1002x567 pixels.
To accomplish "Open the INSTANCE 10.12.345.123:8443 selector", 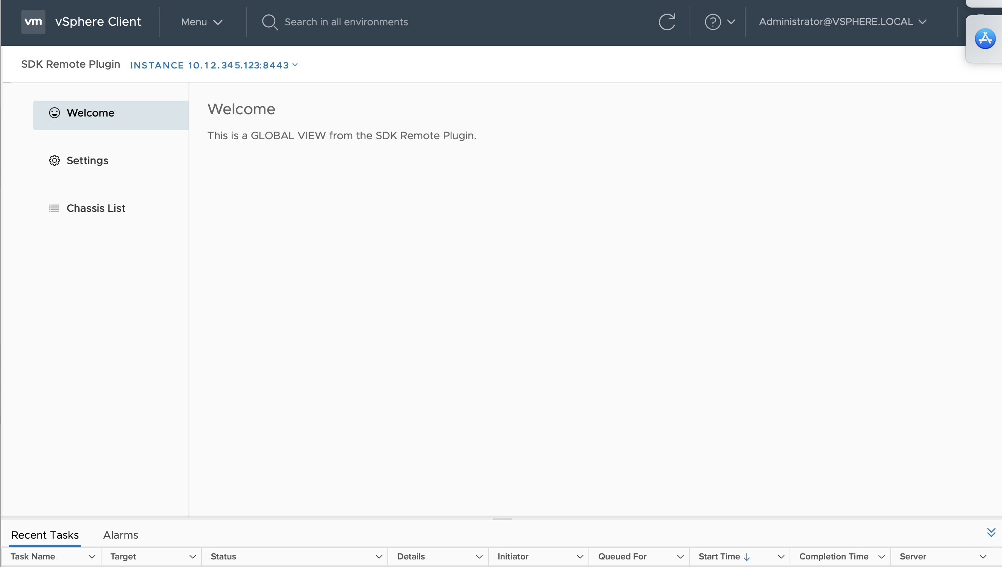I will click(214, 65).
